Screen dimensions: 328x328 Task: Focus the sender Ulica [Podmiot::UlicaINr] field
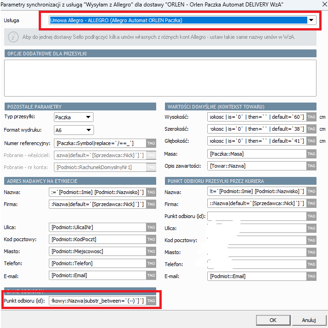click(98, 227)
